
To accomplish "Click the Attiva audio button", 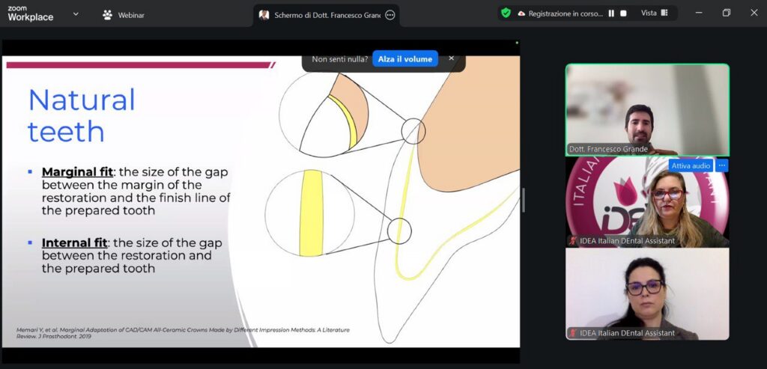I will click(x=691, y=165).
